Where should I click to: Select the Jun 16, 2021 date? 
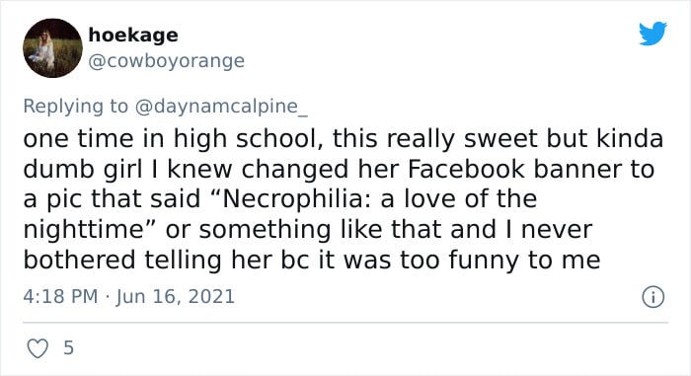[176, 296]
